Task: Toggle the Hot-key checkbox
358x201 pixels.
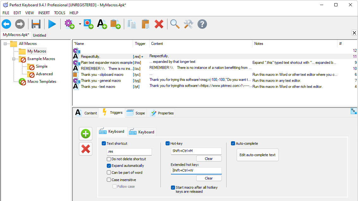Action: [167, 143]
